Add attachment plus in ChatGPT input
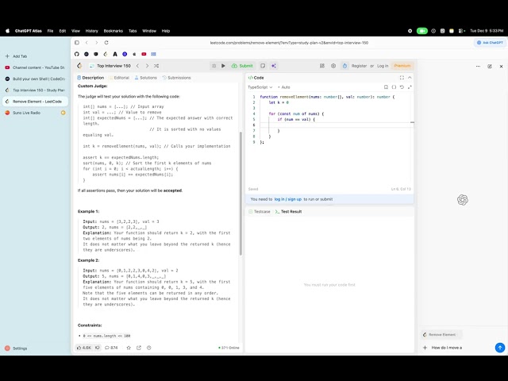This screenshot has height=381, width=508. tap(425, 348)
